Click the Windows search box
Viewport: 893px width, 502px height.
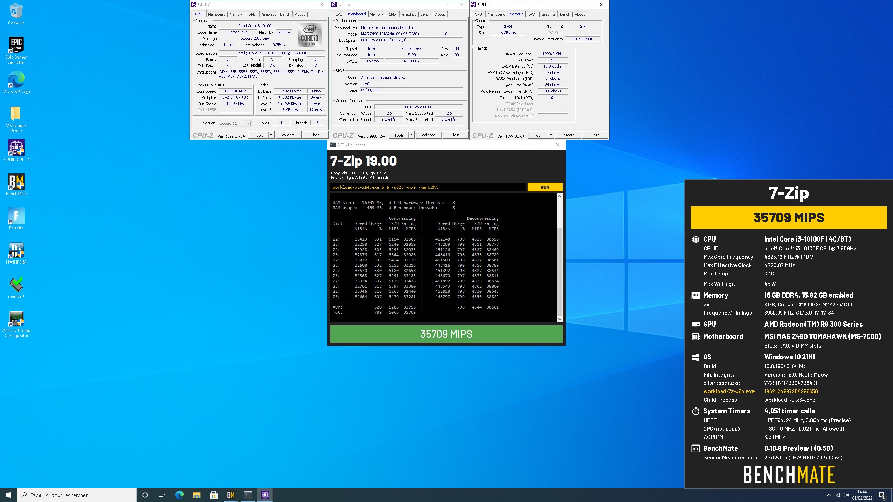pyautogui.click(x=77, y=495)
